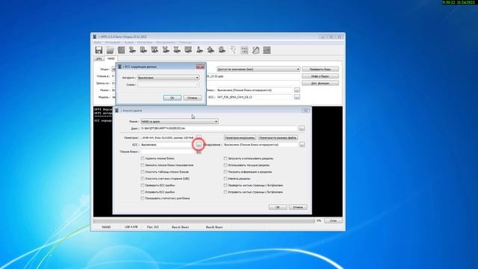Image resolution: width=478 pixels, height=269 pixels.
Task: Switch to the NAND tab
Action: 111,58
